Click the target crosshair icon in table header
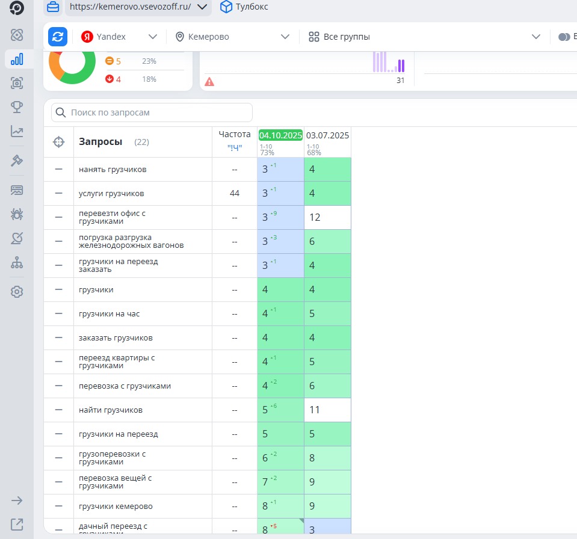The image size is (577, 539). (58, 142)
